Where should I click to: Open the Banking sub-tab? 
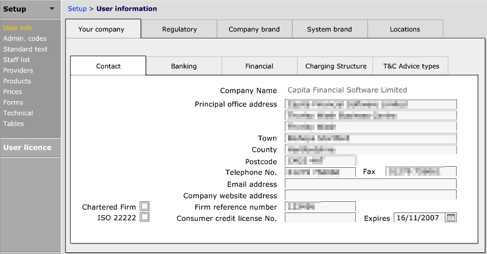coord(183,66)
